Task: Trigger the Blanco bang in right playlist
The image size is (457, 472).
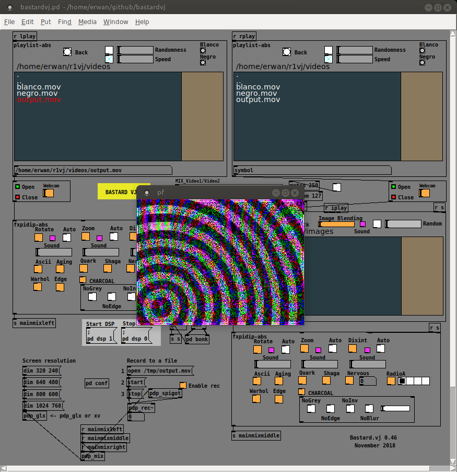Action: click(423, 51)
